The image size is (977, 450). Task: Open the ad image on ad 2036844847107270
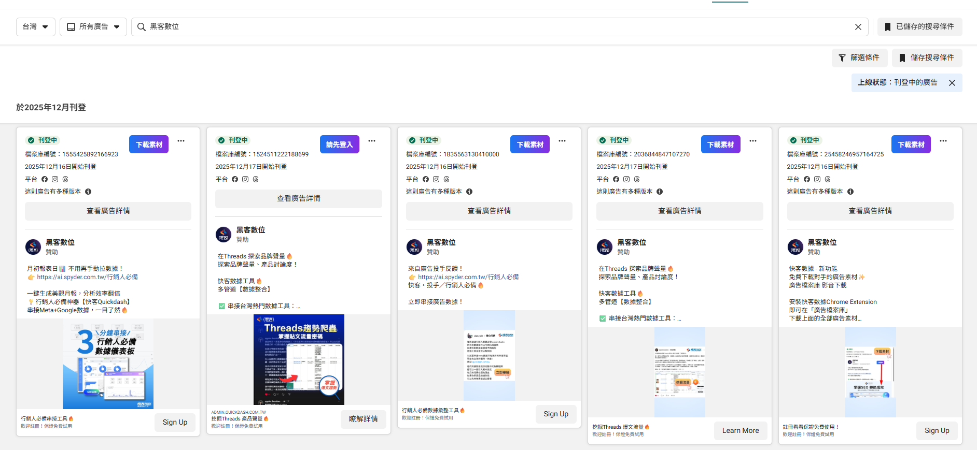coord(680,372)
